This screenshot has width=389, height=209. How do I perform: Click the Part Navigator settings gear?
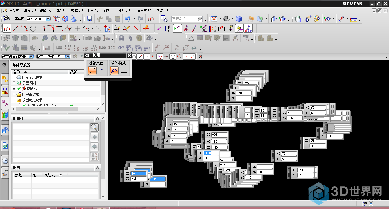[4, 65]
